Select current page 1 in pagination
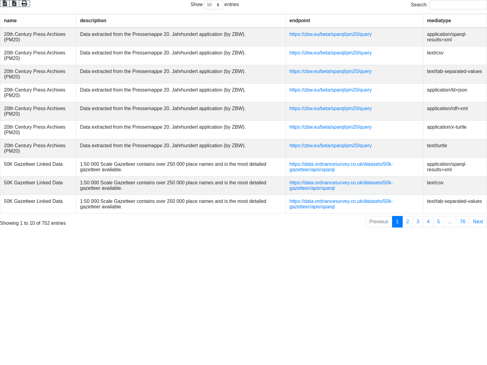 click(x=397, y=222)
